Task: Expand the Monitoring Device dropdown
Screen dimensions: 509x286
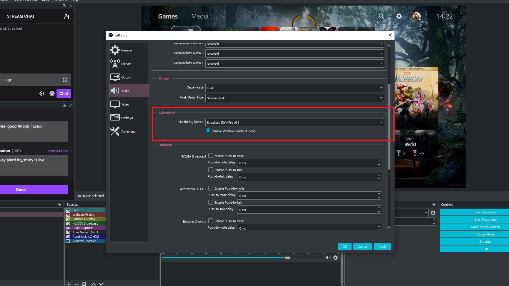Action: (x=294, y=122)
